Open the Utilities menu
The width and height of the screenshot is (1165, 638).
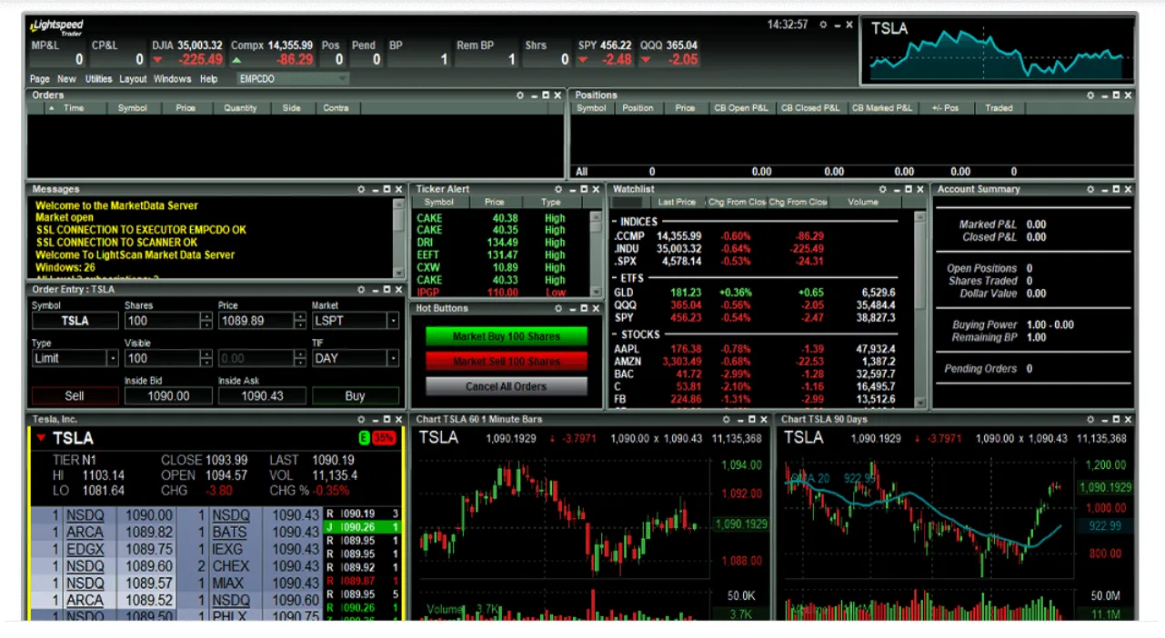(x=98, y=79)
